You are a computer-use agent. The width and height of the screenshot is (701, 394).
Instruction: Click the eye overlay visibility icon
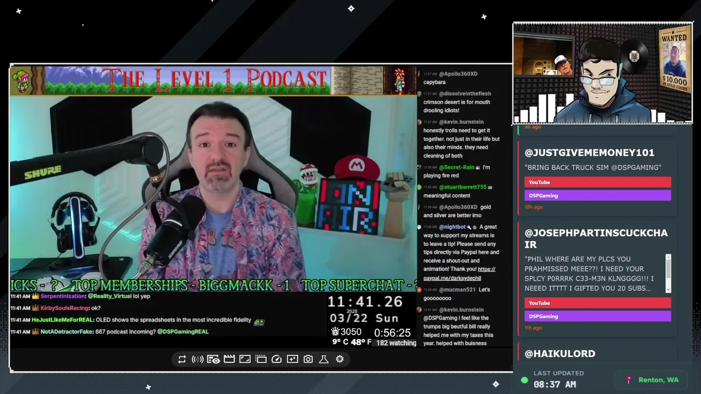214,359
